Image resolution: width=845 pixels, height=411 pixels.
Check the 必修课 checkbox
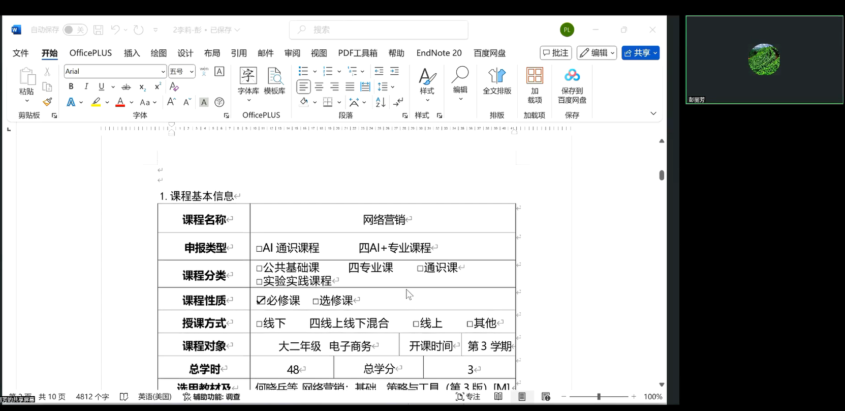tap(261, 301)
